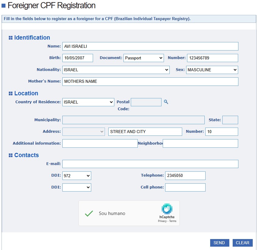Click the postal code search magnifier icon
Viewport: 257px width, 250px height.
click(166, 102)
